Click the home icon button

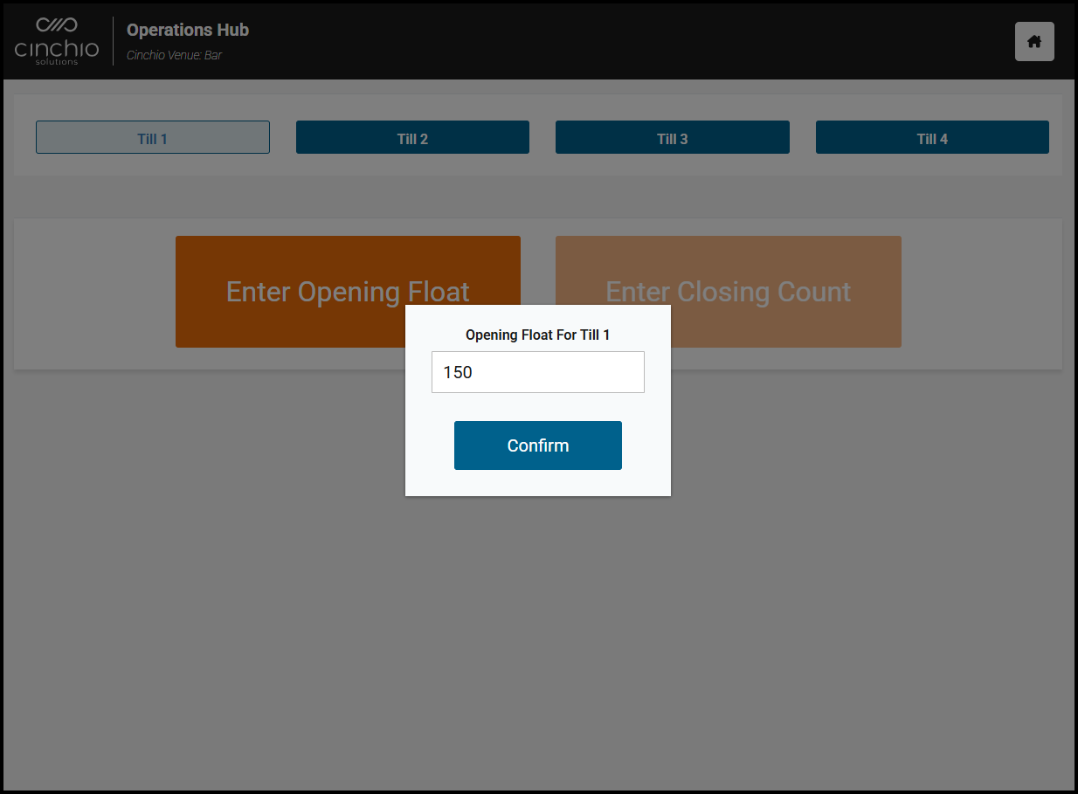coord(1034,41)
